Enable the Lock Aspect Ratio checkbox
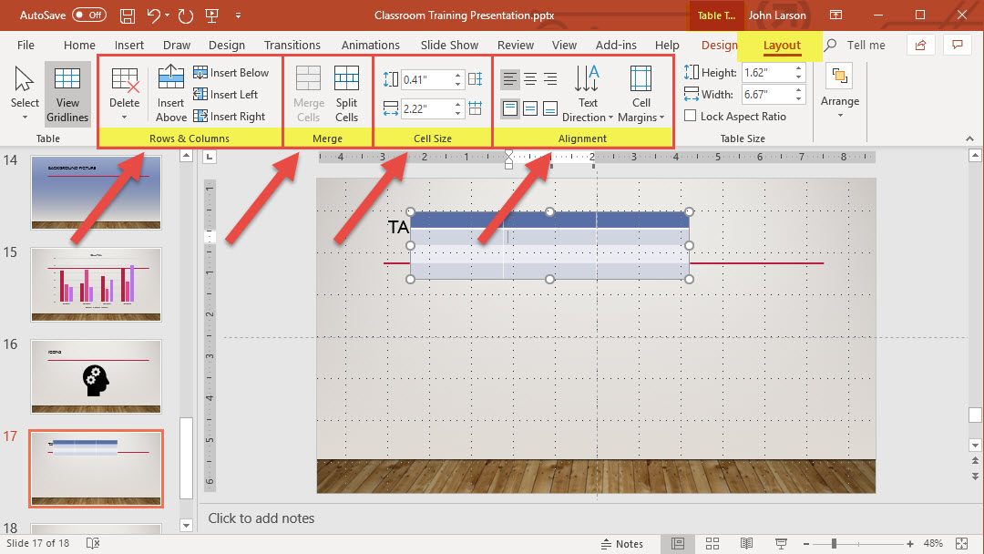Image resolution: width=984 pixels, height=554 pixels. 691,116
